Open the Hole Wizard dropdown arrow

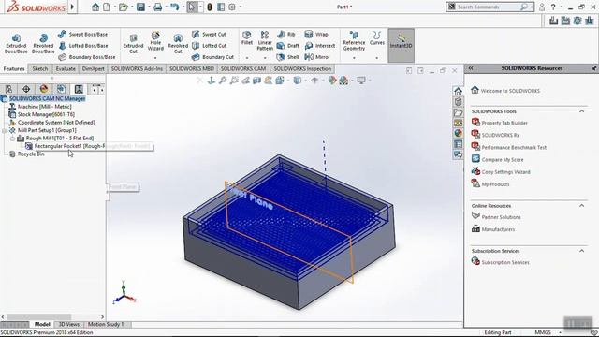tap(155, 58)
